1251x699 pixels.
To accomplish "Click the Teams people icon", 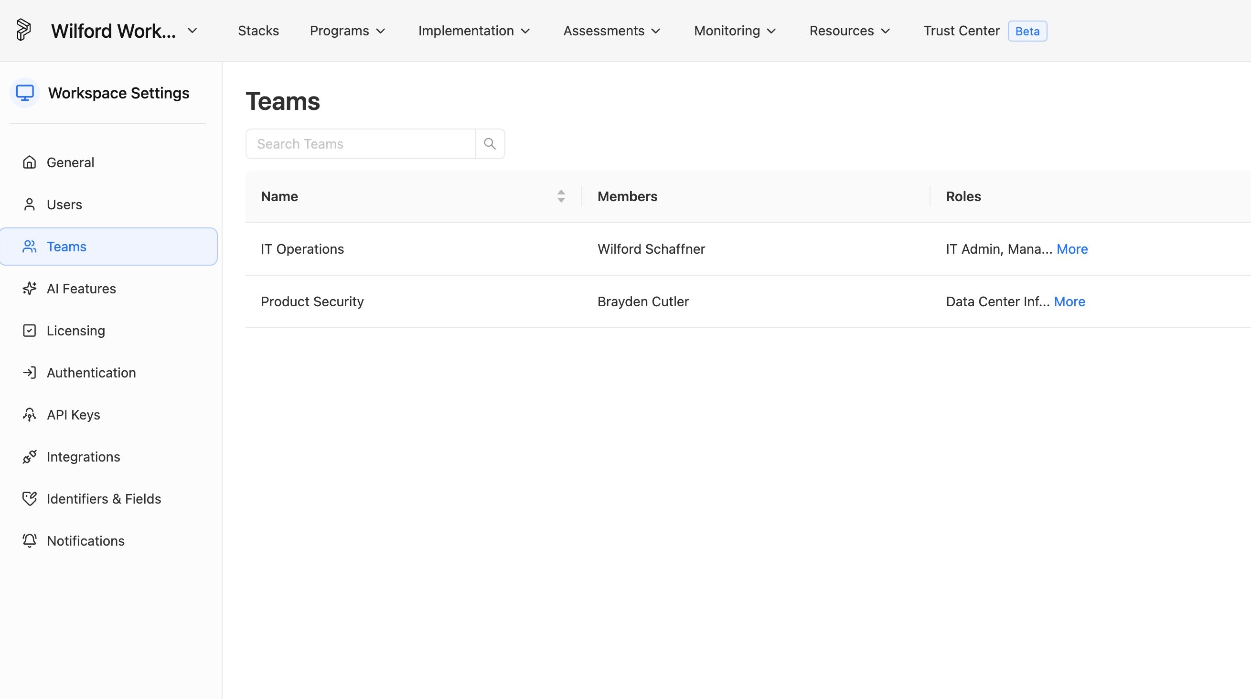I will pos(29,247).
